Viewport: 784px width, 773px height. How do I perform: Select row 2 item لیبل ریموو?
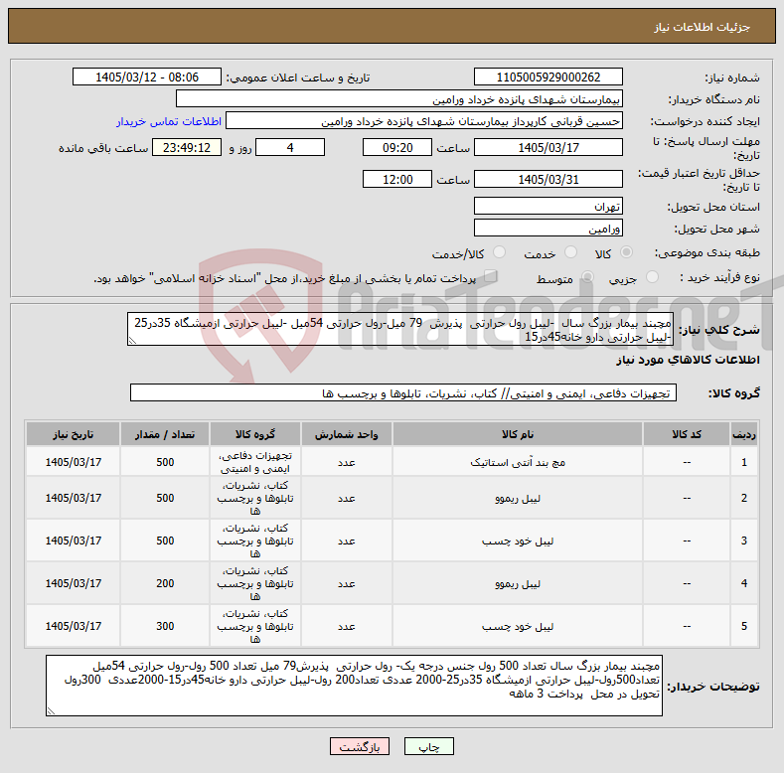point(518,499)
